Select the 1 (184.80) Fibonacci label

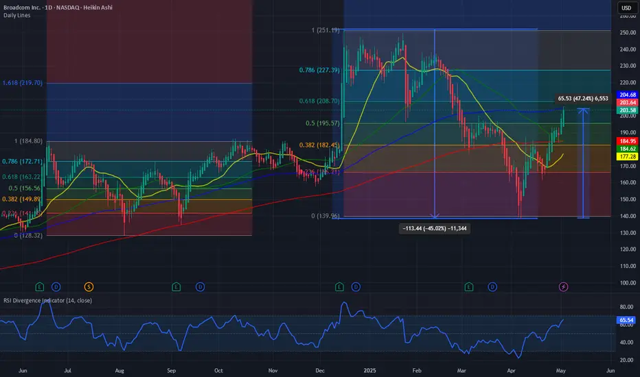coord(28,141)
